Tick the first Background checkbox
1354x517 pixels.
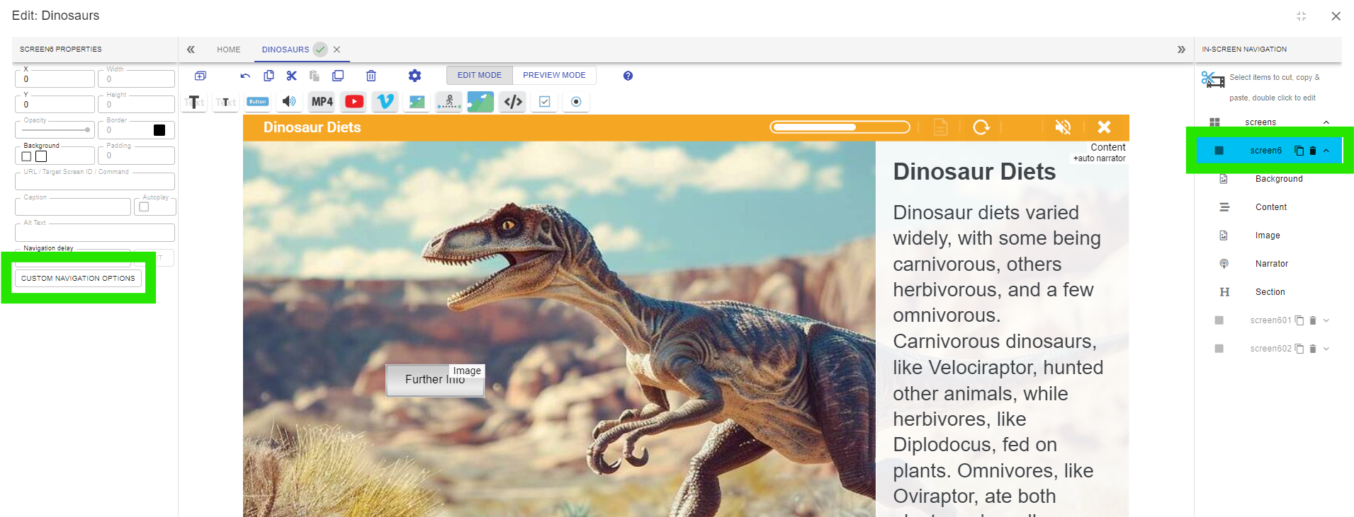(x=27, y=156)
